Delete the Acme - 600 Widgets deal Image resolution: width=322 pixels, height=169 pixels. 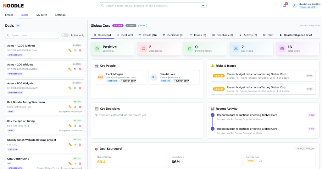point(80,88)
